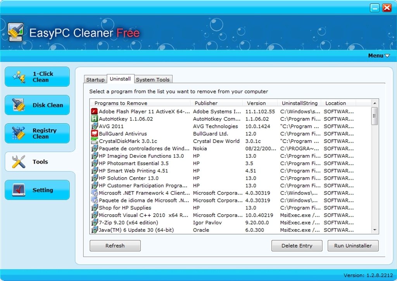Minimize the EasyPC Cleaner window
This screenshot has width=397, height=281.
pyautogui.click(x=375, y=8)
